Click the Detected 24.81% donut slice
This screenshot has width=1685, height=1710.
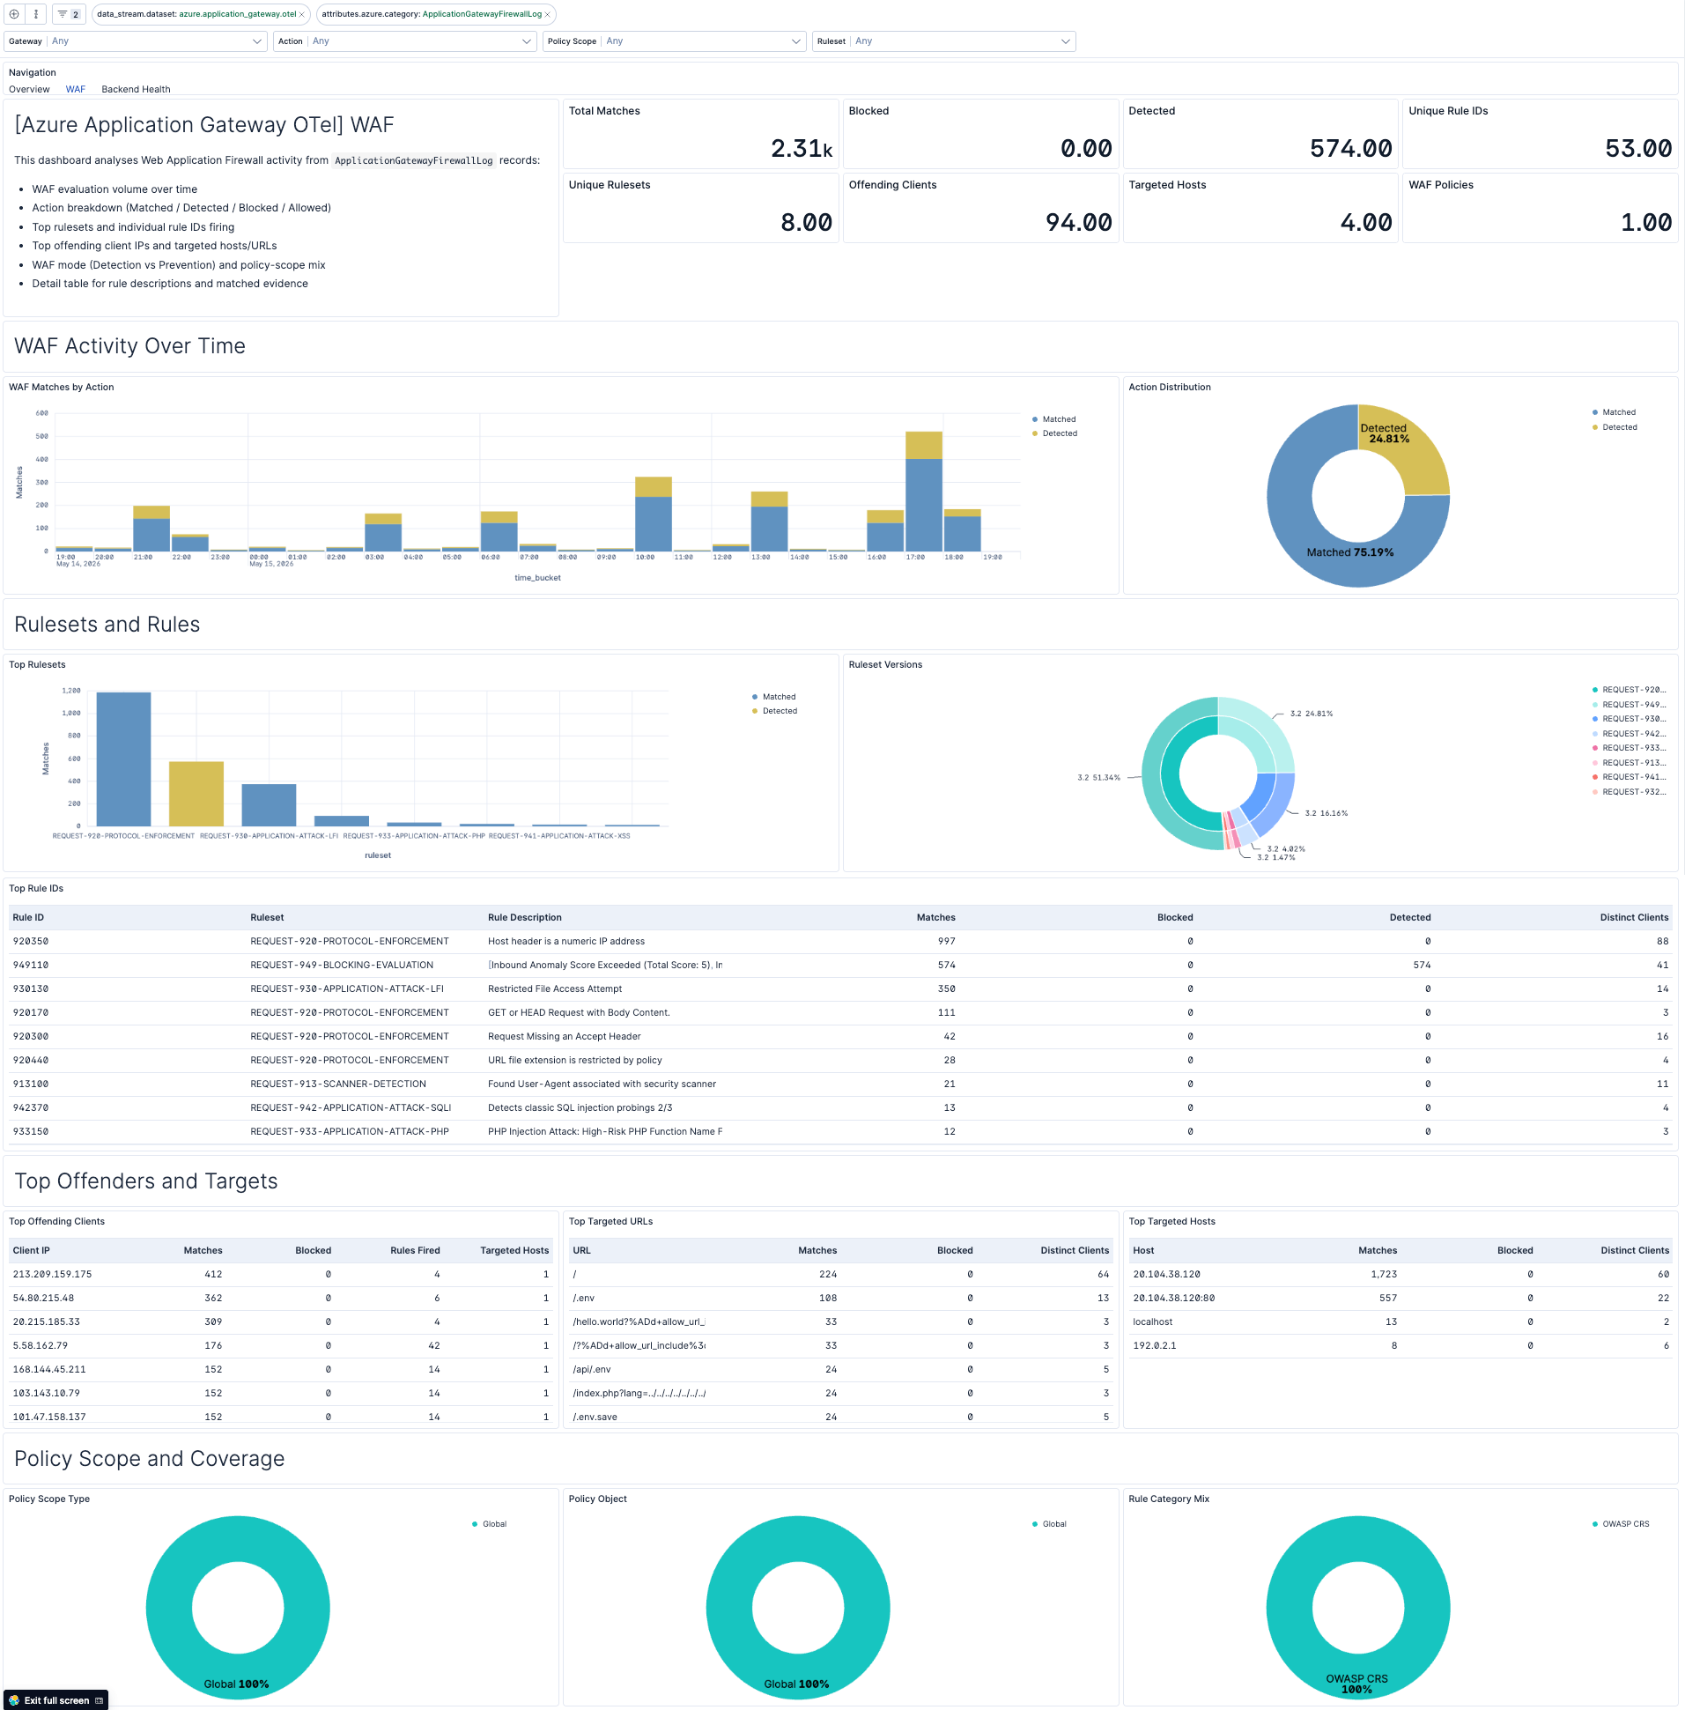[1408, 447]
